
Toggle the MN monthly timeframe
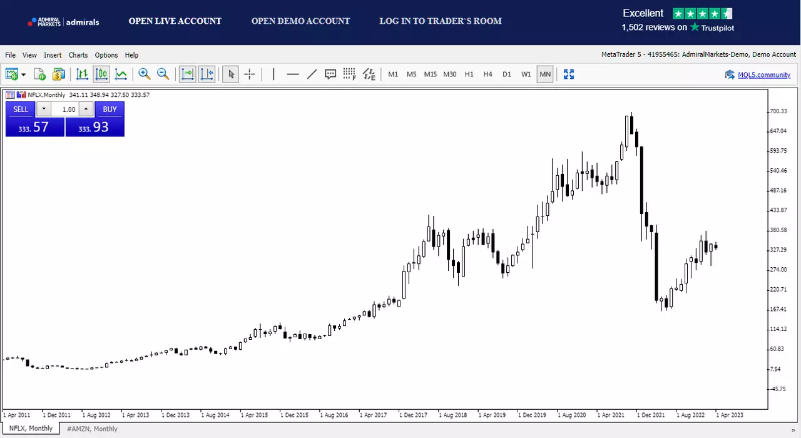pyautogui.click(x=545, y=74)
